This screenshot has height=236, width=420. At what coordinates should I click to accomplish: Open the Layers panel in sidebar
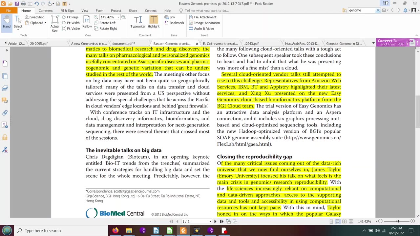pos(5,88)
